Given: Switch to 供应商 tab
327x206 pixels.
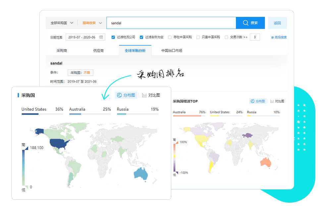Looking at the screenshot, I should (98, 51).
